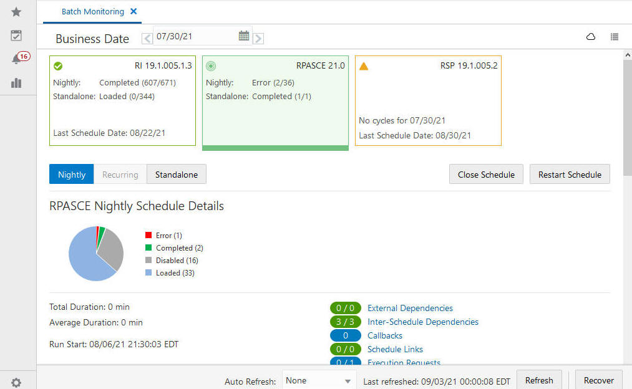Click 'Last Schedule Date: 08/22/21' on RI card
The image size is (632, 389).
click(x=109, y=133)
